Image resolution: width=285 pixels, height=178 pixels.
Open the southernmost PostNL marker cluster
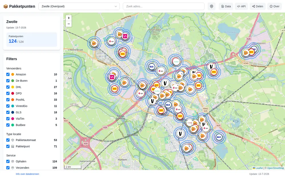pos(186,148)
